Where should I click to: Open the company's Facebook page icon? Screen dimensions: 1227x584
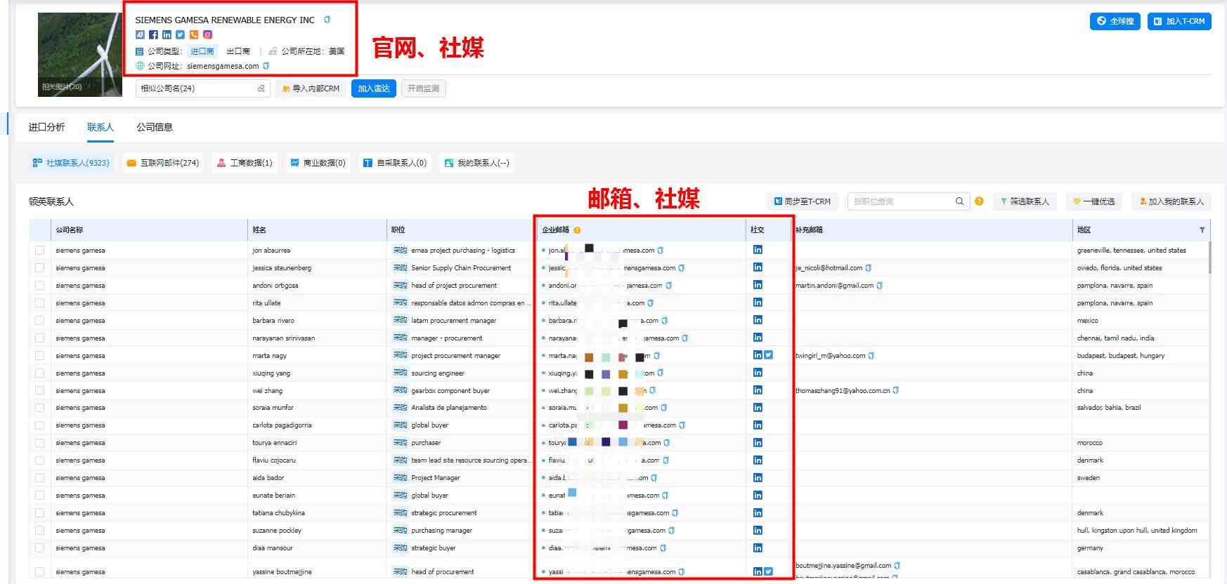[153, 34]
